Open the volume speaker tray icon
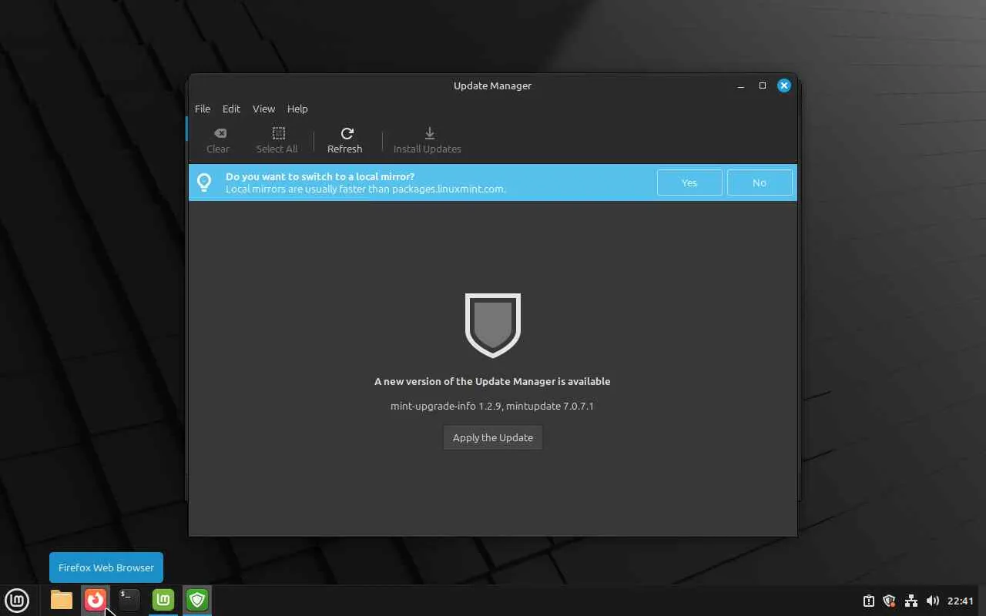Screen dimensions: 986x616 point(932,601)
